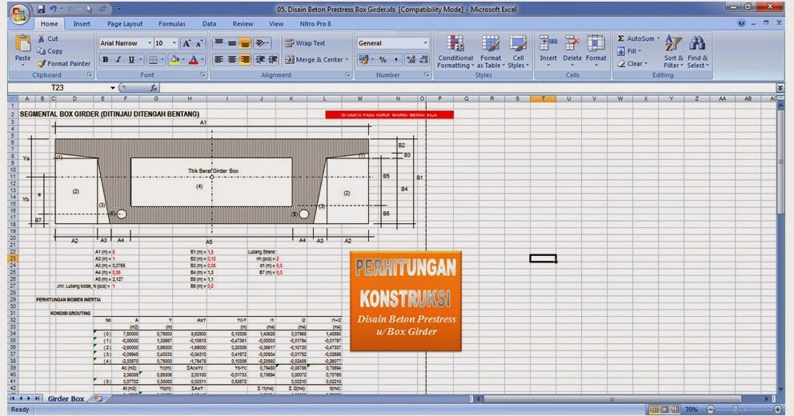
Task: Open Cell Styles gallery
Action: click(518, 52)
